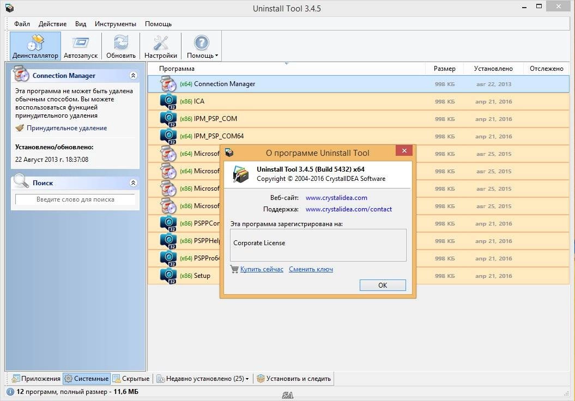Click Принудительное удаление force removal link

click(x=66, y=128)
